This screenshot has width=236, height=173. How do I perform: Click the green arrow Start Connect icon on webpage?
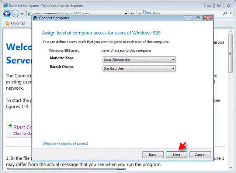pos(10,126)
